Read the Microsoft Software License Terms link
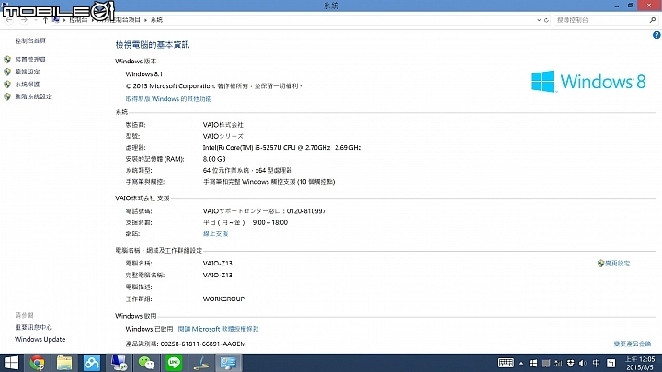The image size is (662, 372). (x=218, y=329)
